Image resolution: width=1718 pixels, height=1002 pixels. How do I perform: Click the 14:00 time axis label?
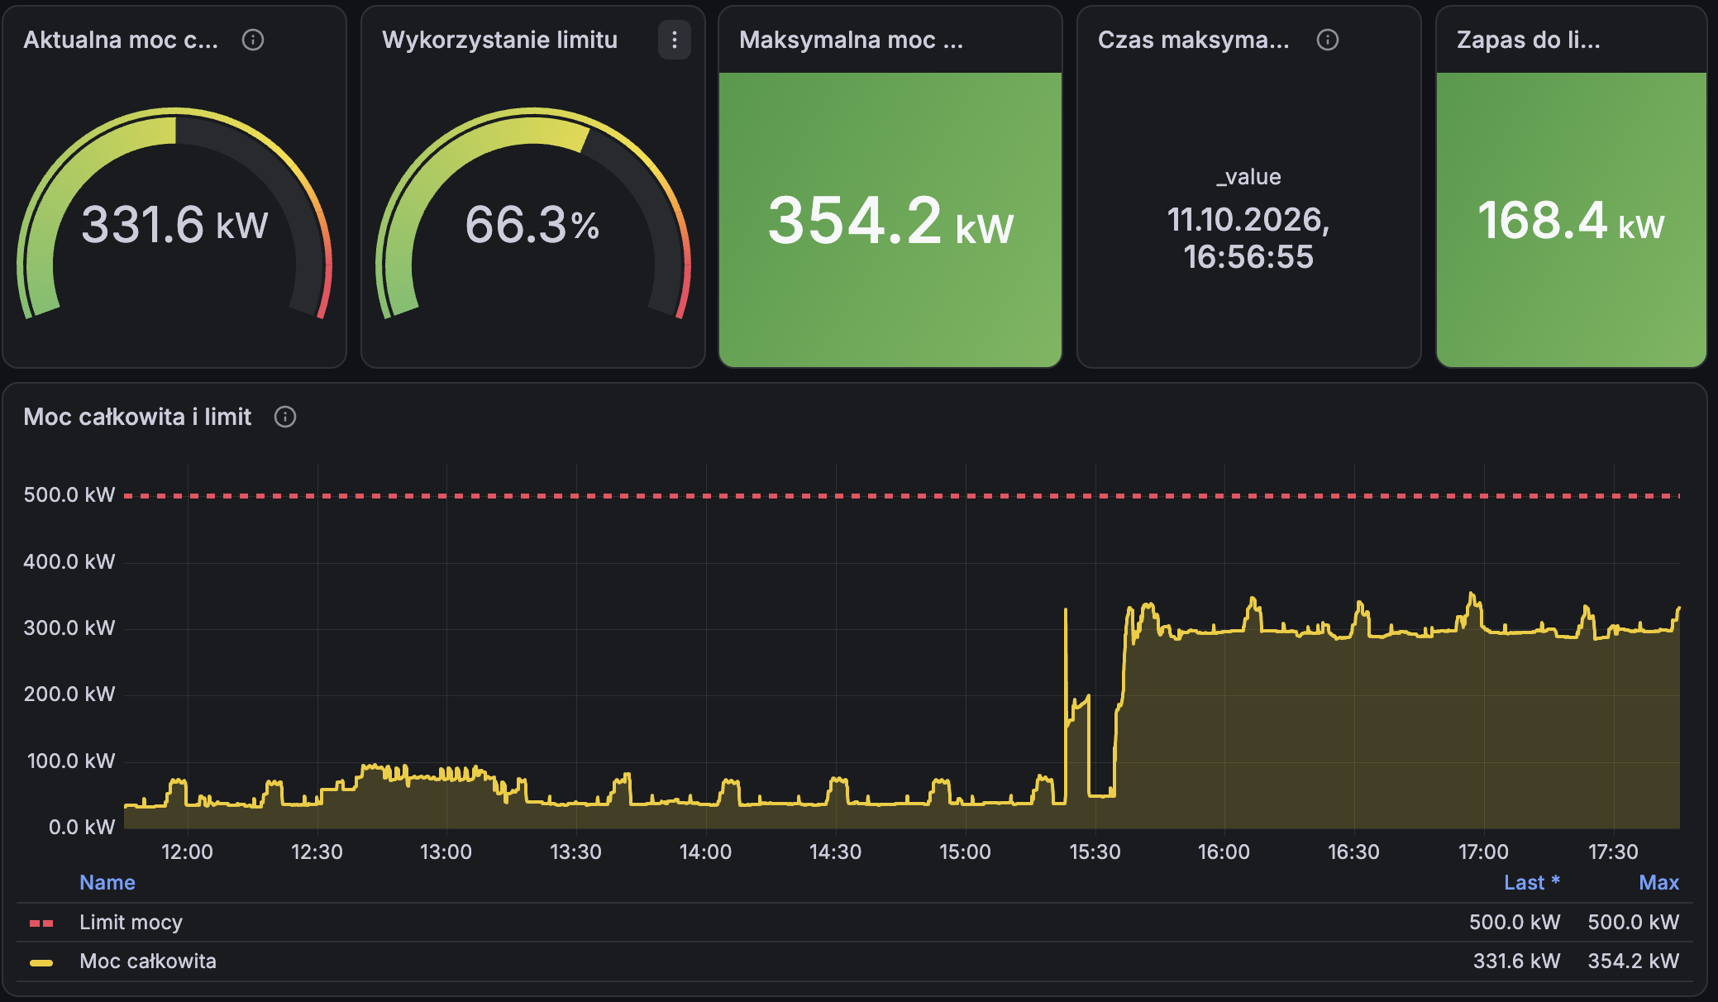point(705,852)
